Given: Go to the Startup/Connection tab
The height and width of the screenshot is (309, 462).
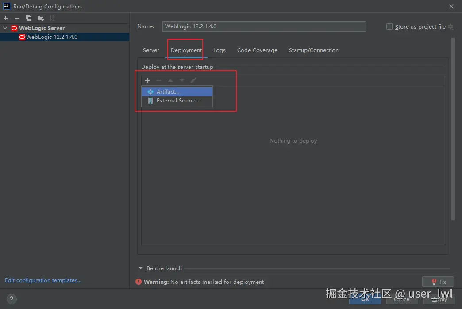Looking at the screenshot, I should point(313,50).
